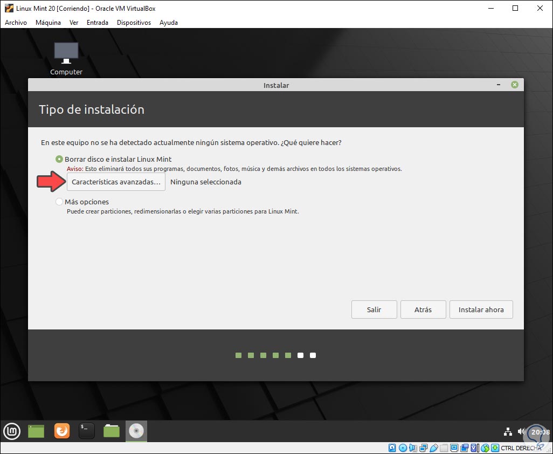Viewport: 553px width, 454px height.
Task: Click VirtualBox shared folders indicator
Action: point(444,448)
